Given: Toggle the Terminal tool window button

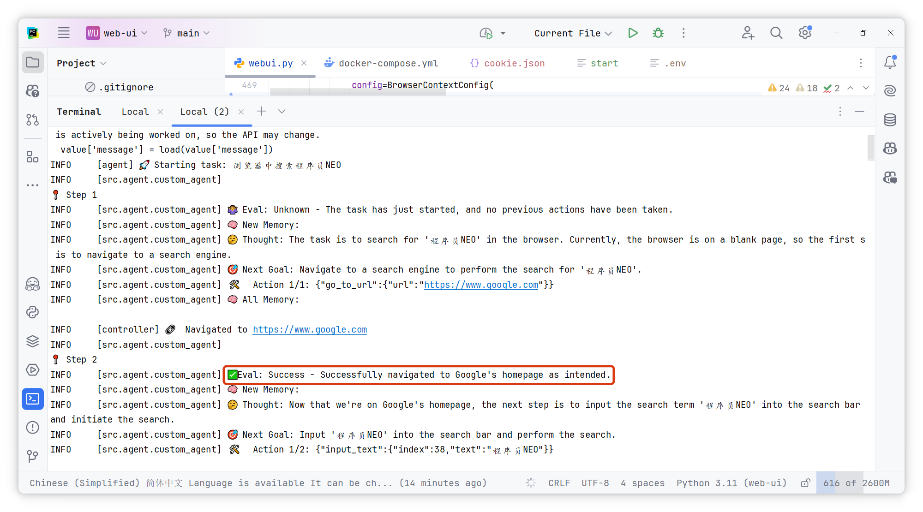Looking at the screenshot, I should (33, 399).
